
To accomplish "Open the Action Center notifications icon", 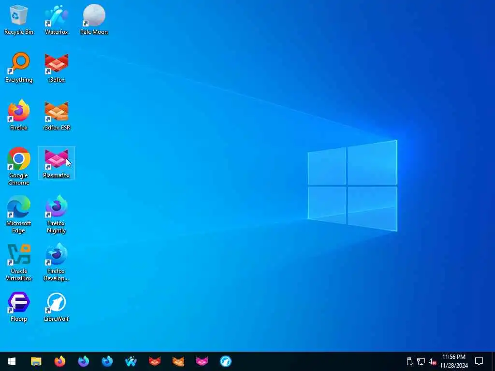I will coord(479,361).
